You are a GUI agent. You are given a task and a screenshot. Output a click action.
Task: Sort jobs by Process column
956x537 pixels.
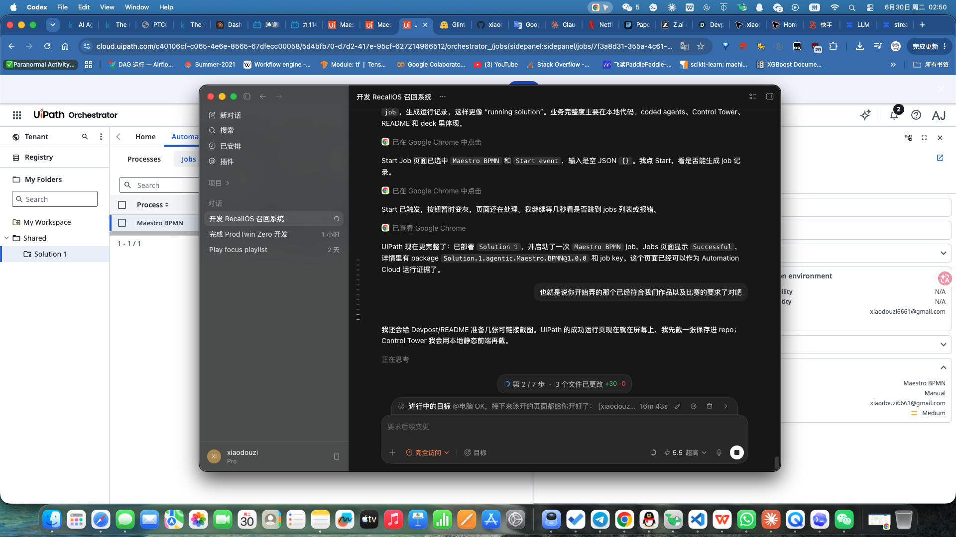point(153,205)
